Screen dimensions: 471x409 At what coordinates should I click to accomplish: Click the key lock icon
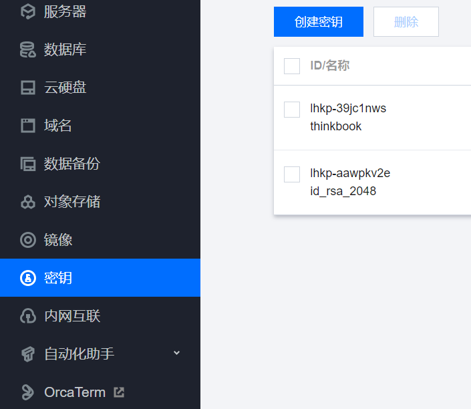(x=28, y=278)
